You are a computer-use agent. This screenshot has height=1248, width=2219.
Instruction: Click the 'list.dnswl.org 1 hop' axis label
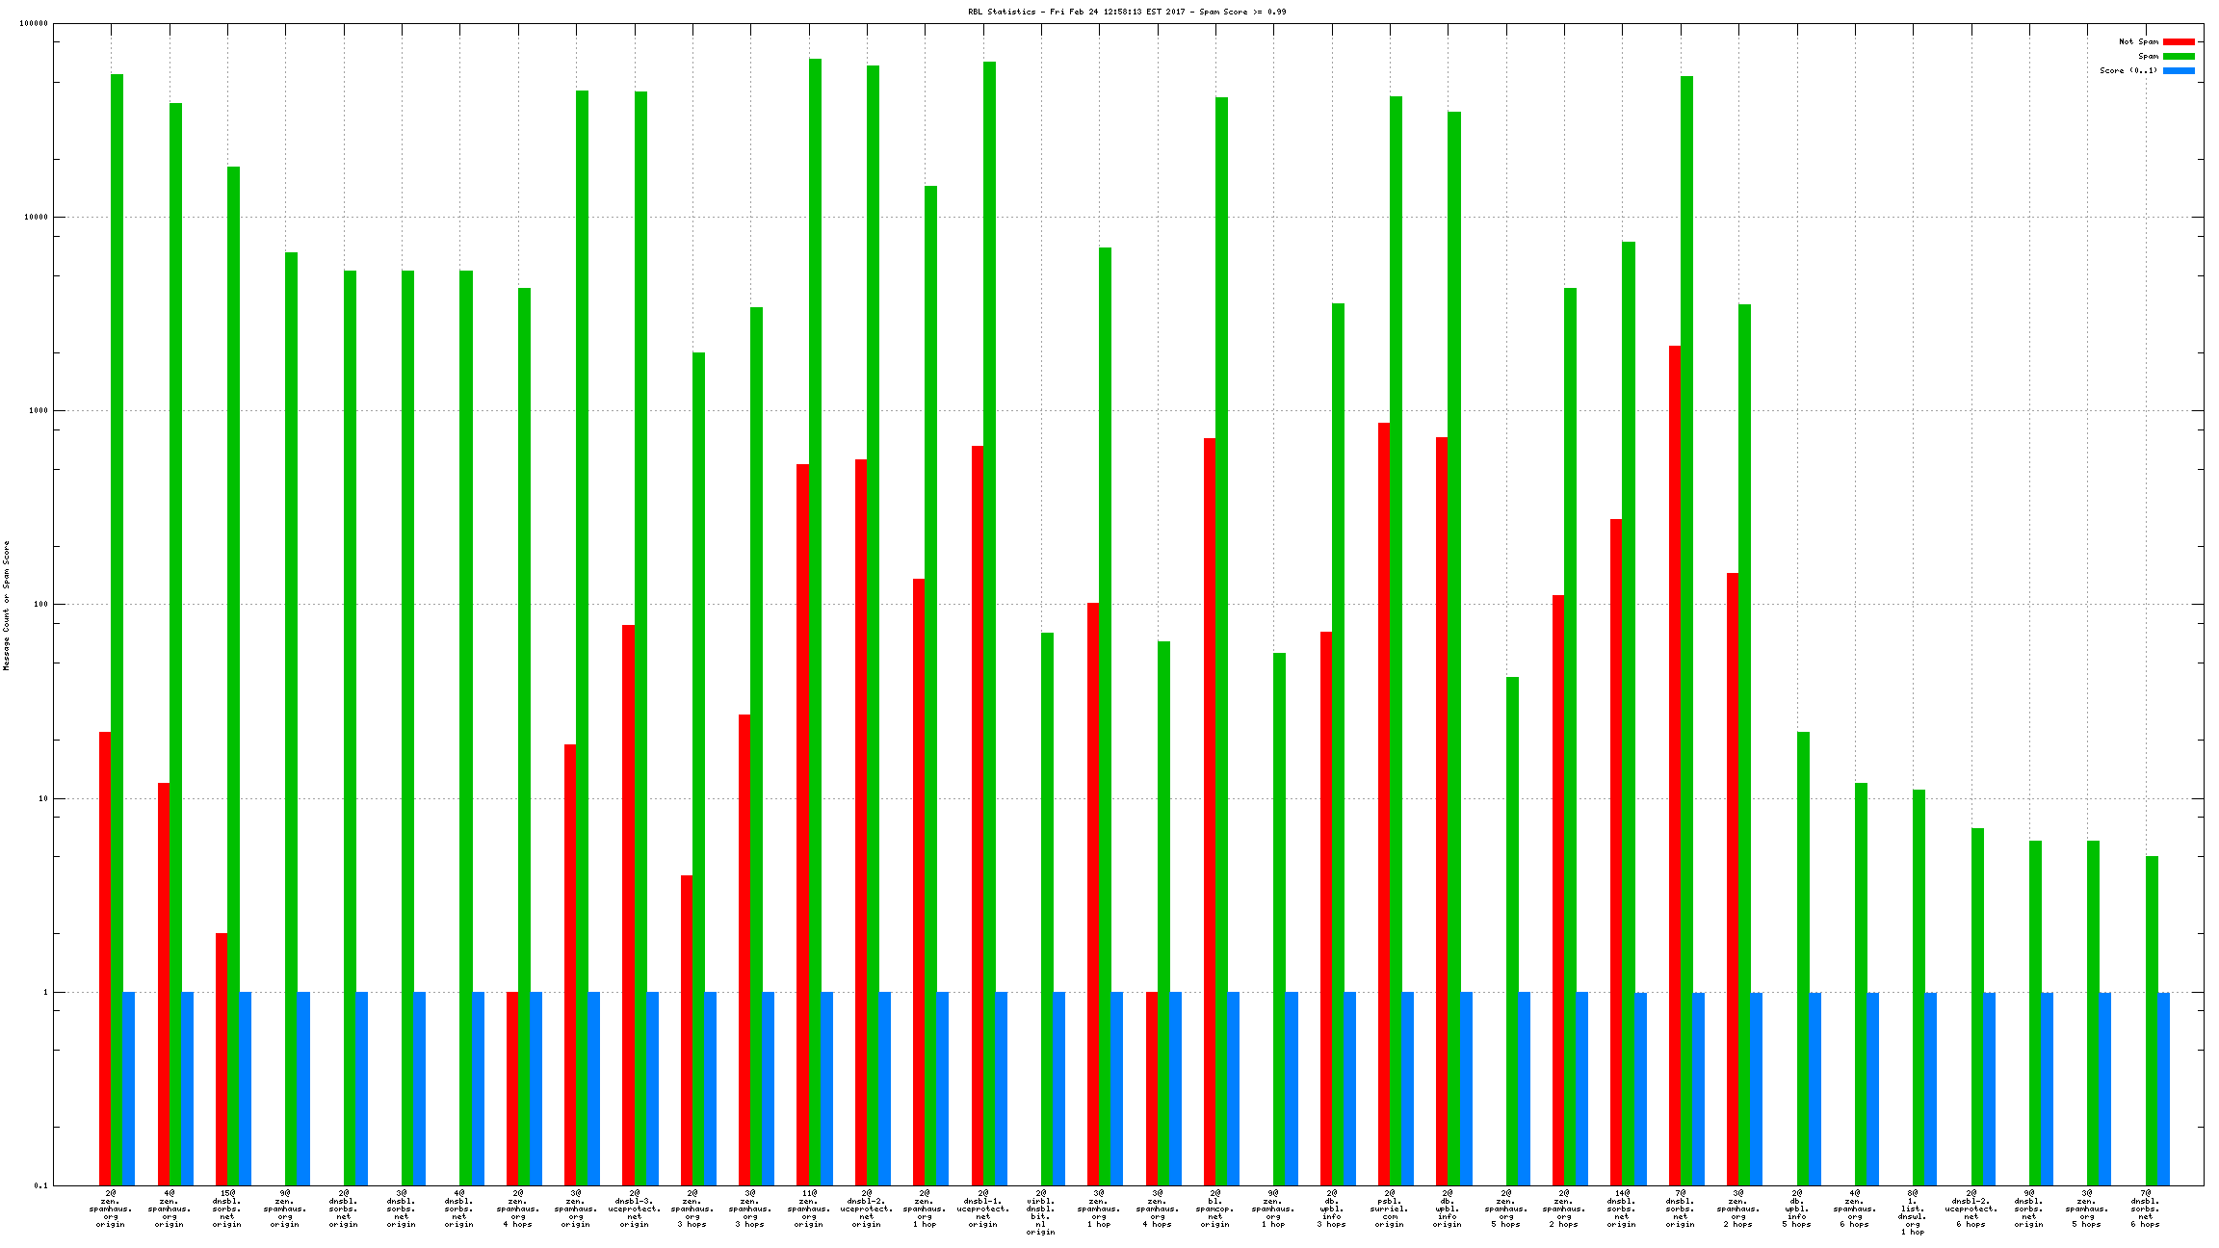(x=1912, y=1212)
